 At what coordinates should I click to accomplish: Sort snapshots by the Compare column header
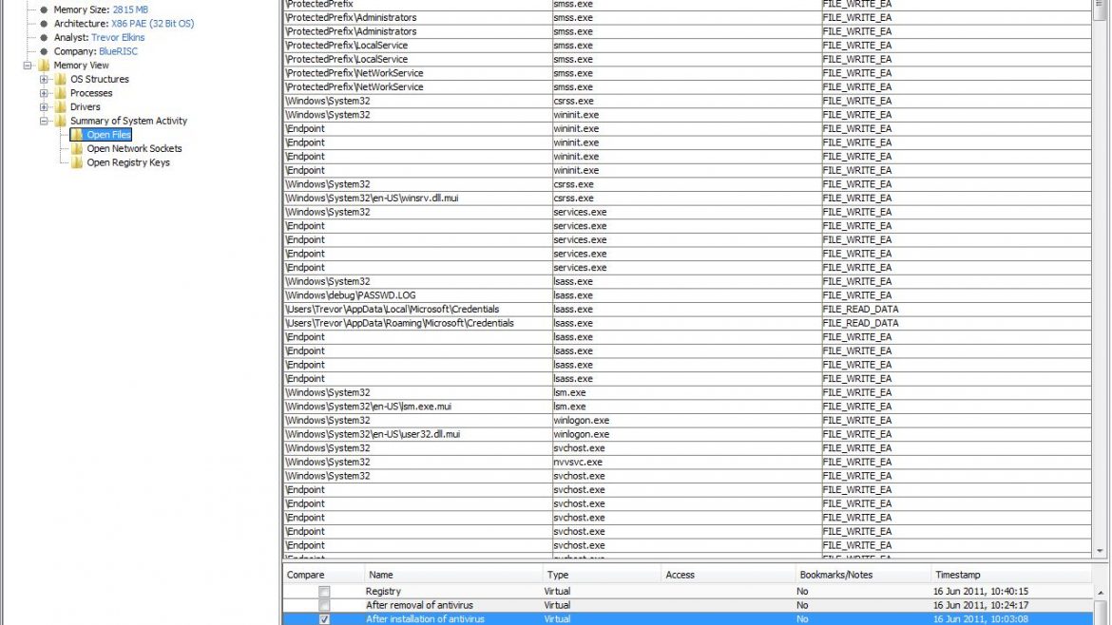(323, 575)
